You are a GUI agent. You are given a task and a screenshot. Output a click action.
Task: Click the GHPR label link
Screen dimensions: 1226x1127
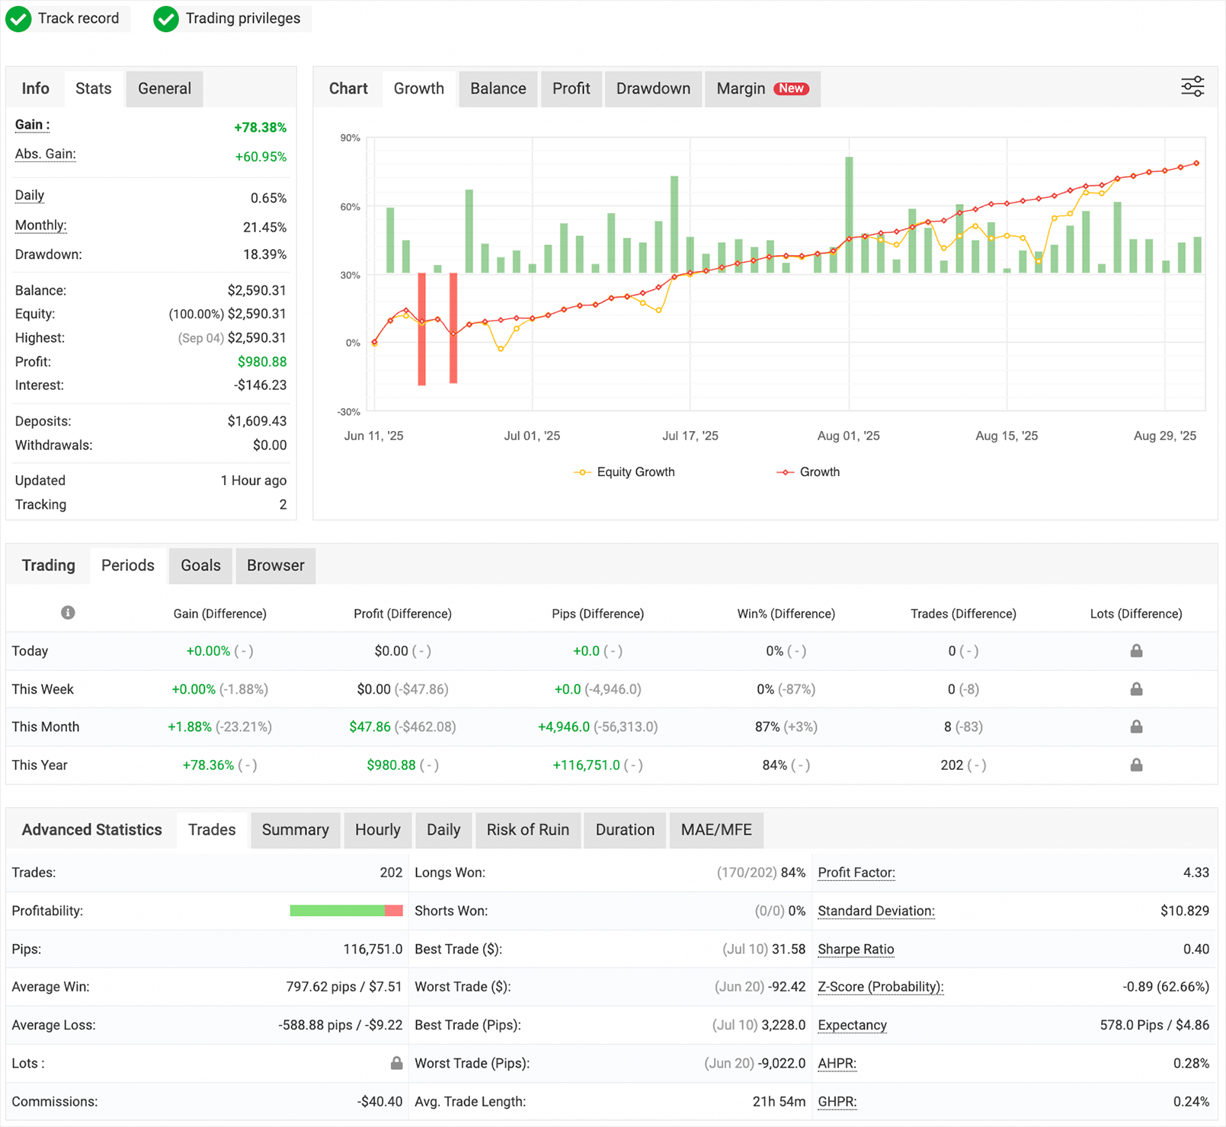click(837, 1101)
